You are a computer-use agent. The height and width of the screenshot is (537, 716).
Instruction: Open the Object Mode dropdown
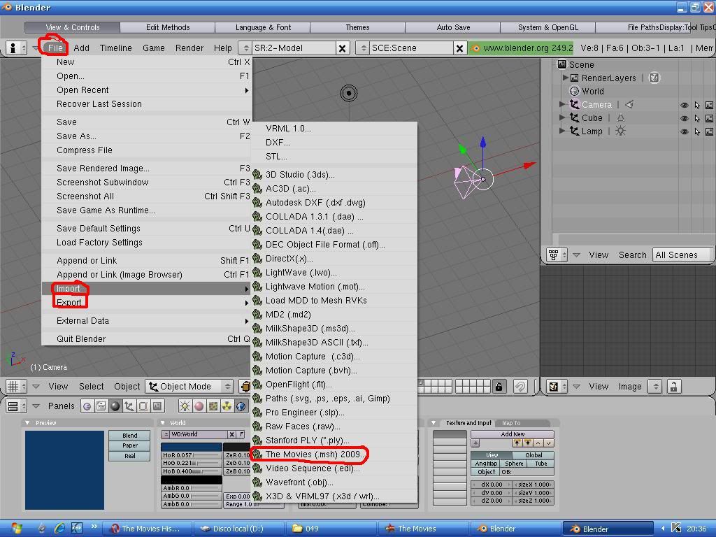(189, 386)
